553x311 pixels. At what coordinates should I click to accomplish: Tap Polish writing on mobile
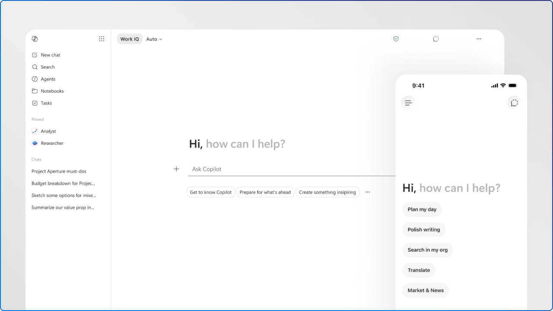coord(424,230)
